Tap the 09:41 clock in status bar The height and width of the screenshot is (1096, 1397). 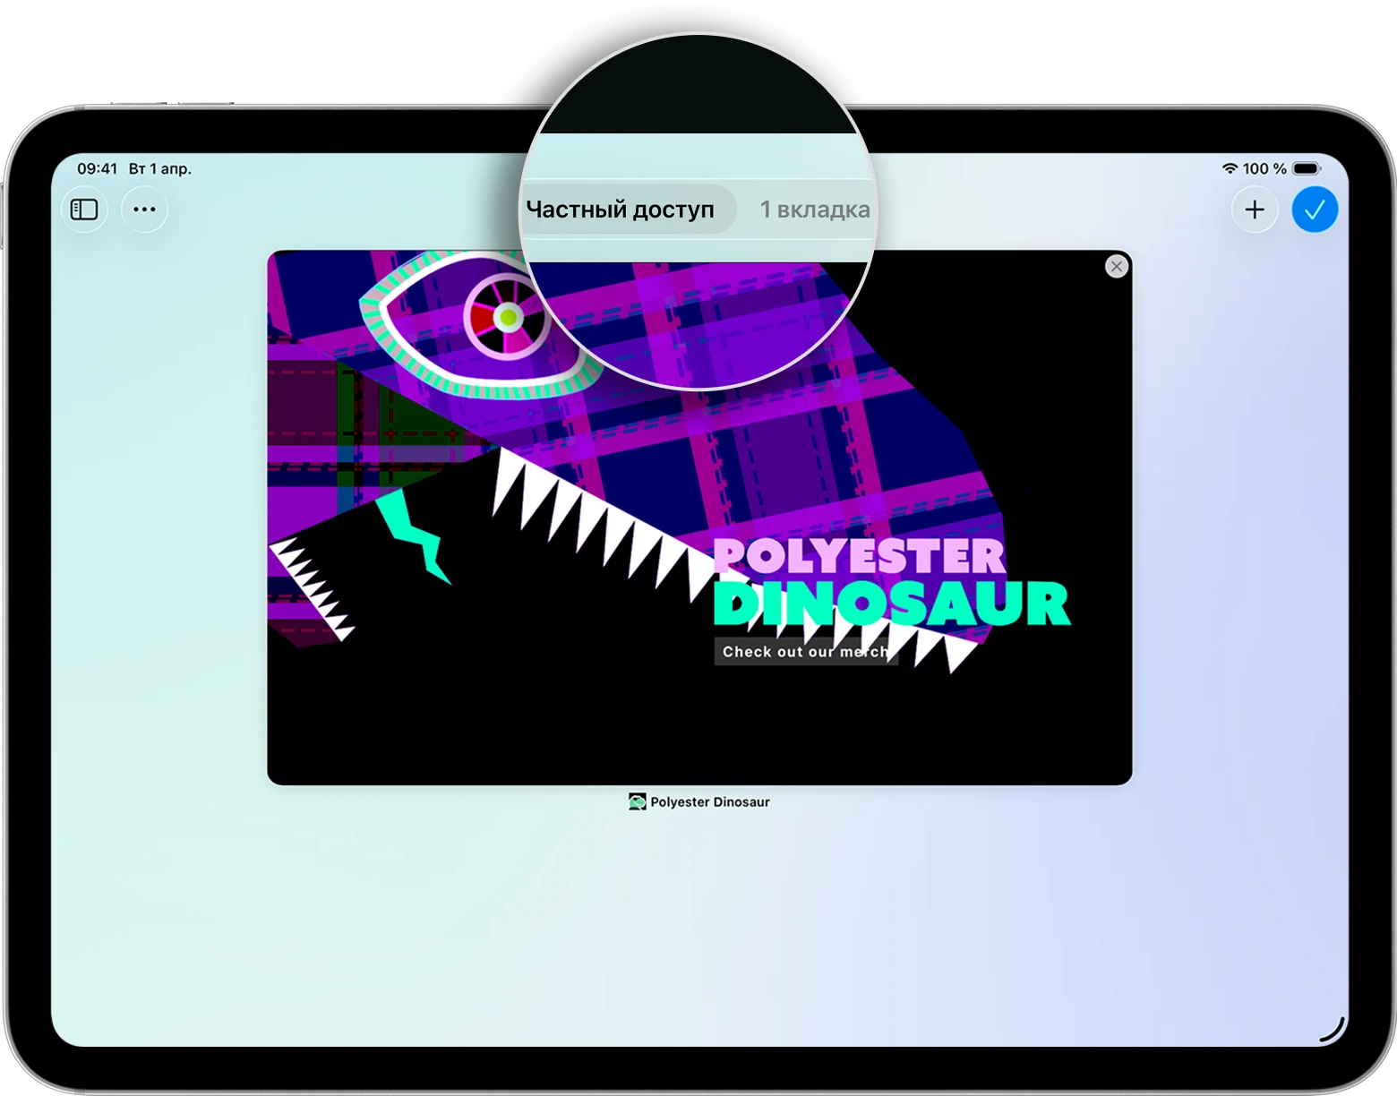[97, 168]
